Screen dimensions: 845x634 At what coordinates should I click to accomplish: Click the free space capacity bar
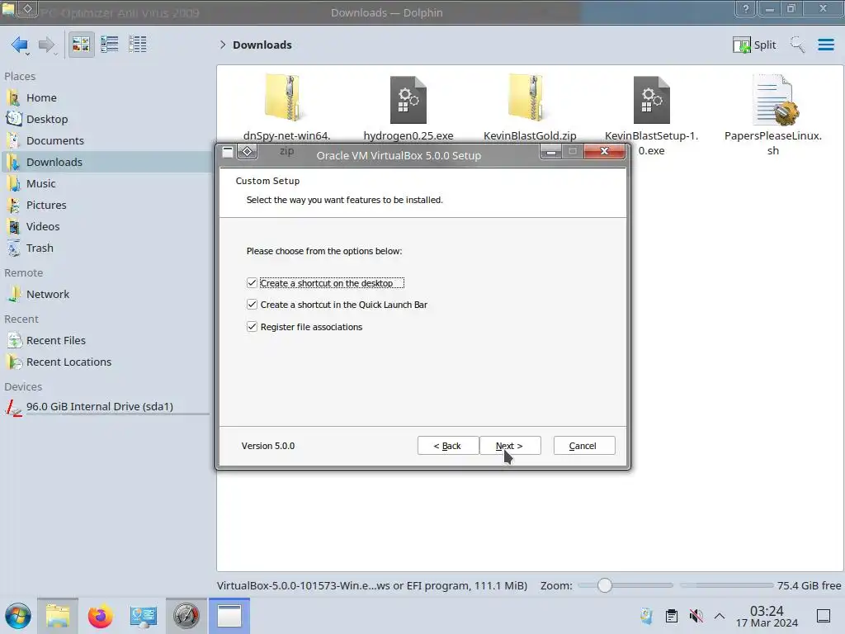726,585
